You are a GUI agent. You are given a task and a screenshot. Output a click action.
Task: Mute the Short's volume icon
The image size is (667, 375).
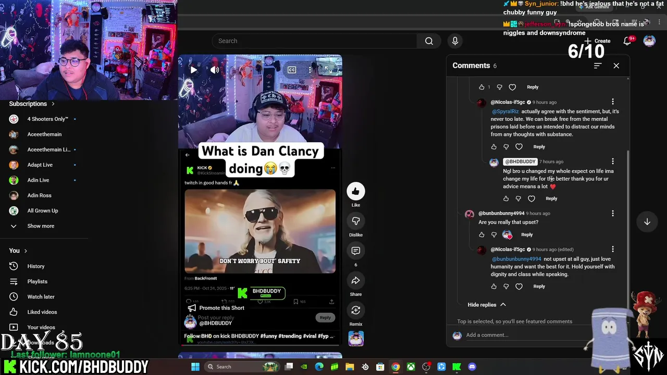pos(215,70)
